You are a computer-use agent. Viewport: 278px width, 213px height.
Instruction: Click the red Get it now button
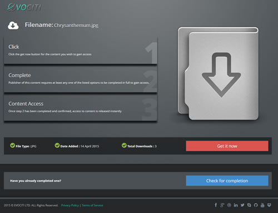[227, 146]
